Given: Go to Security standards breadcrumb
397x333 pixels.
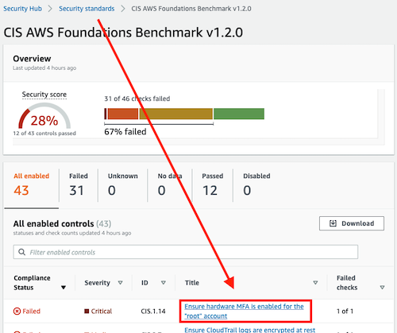Looking at the screenshot, I should (x=87, y=9).
